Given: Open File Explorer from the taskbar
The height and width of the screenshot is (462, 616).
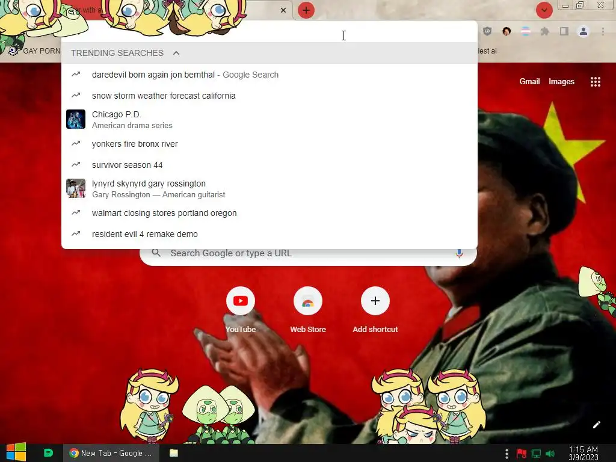Looking at the screenshot, I should pyautogui.click(x=174, y=453).
